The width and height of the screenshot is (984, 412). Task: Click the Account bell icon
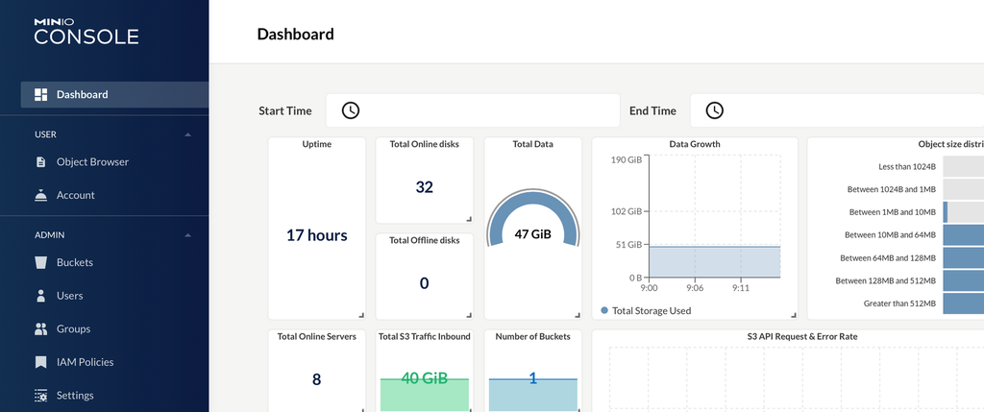40,195
